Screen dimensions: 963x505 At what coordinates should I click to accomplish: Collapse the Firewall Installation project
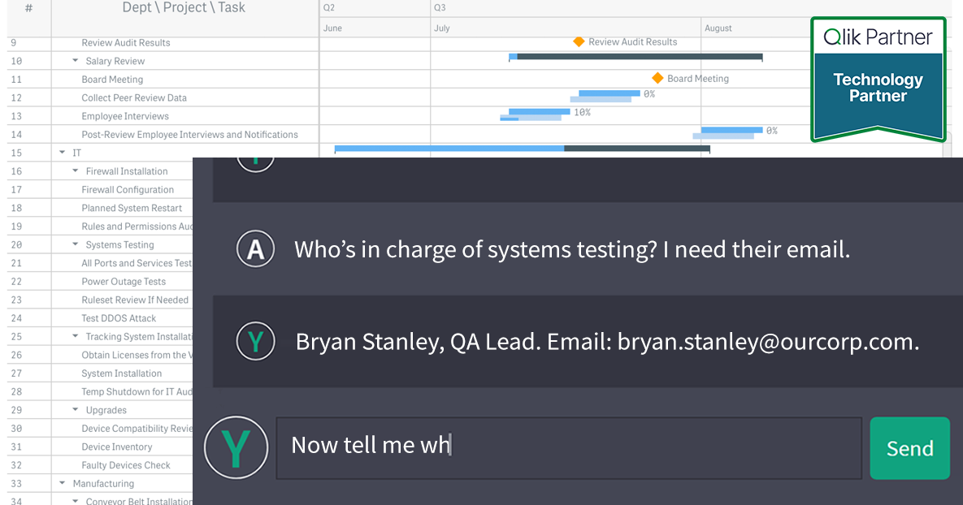pos(76,170)
